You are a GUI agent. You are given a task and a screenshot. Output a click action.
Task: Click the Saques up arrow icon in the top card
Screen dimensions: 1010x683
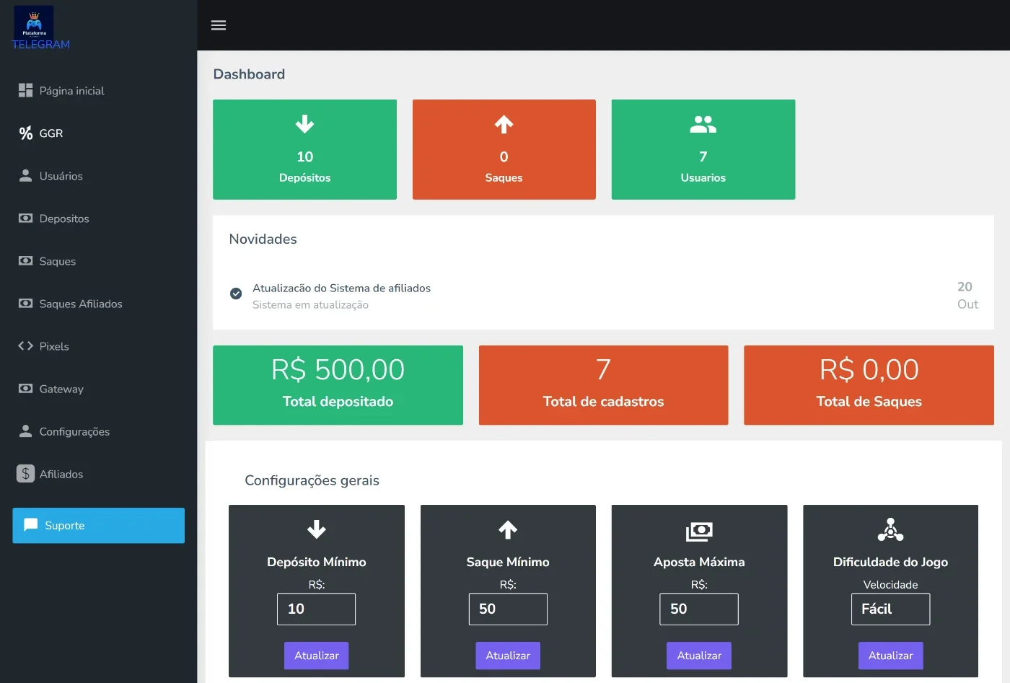coord(504,124)
